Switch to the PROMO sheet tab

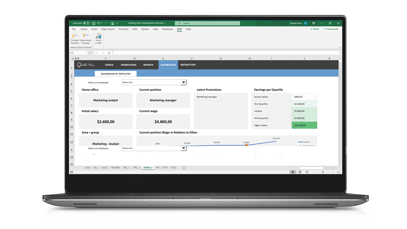pos(115,167)
